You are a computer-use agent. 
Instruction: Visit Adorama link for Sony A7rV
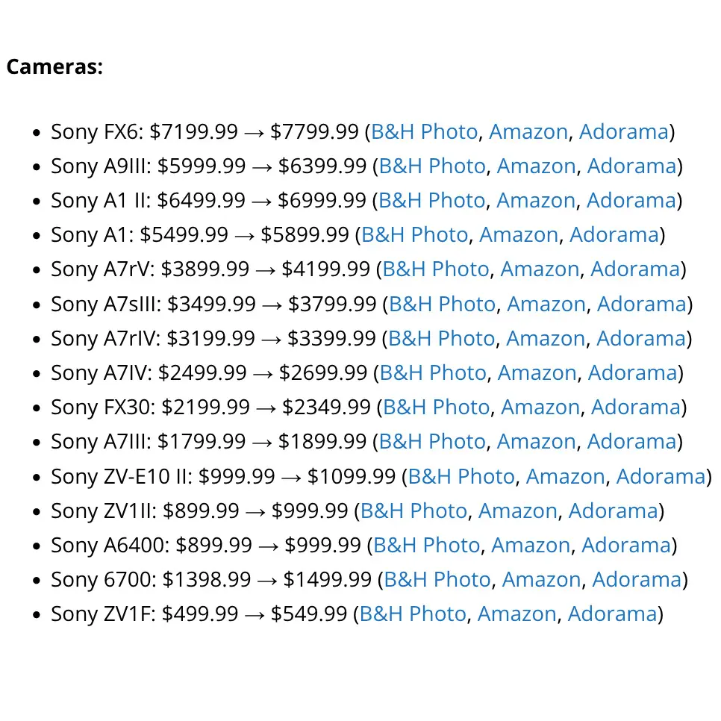635,269
